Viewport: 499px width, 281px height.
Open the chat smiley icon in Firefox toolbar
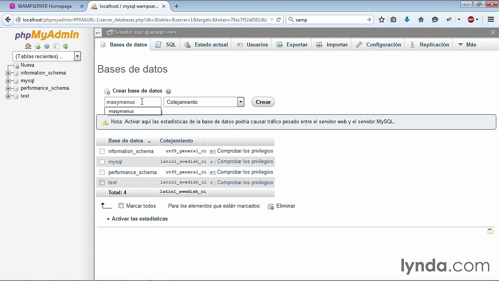tap(435, 20)
